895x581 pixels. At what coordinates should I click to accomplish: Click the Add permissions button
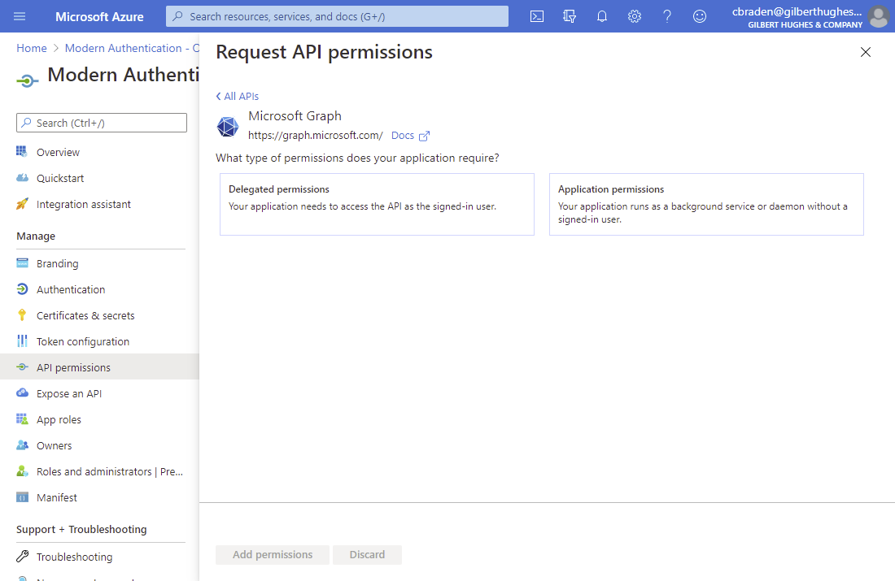[x=273, y=555]
